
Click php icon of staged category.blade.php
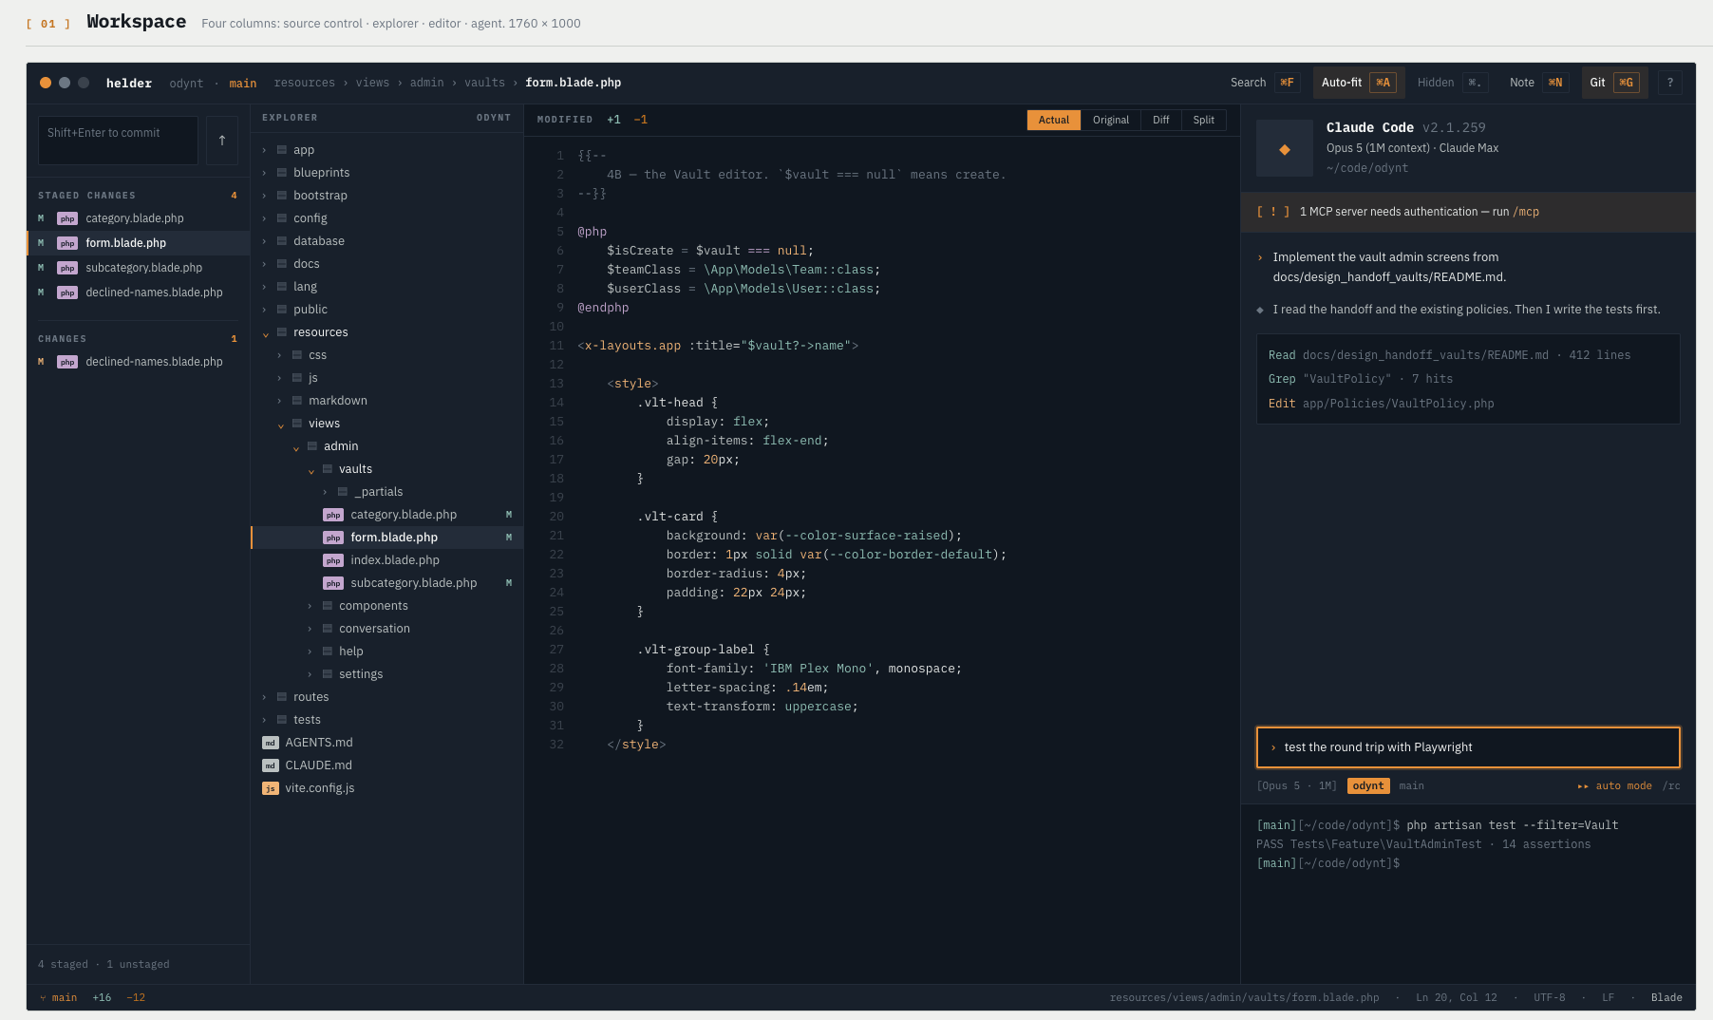pyautogui.click(x=66, y=218)
